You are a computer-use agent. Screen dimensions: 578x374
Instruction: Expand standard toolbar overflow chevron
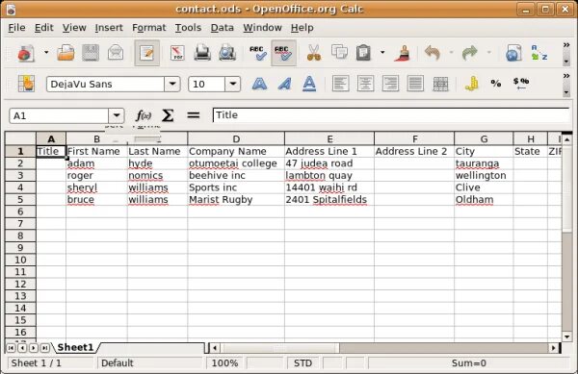pyautogui.click(x=566, y=45)
